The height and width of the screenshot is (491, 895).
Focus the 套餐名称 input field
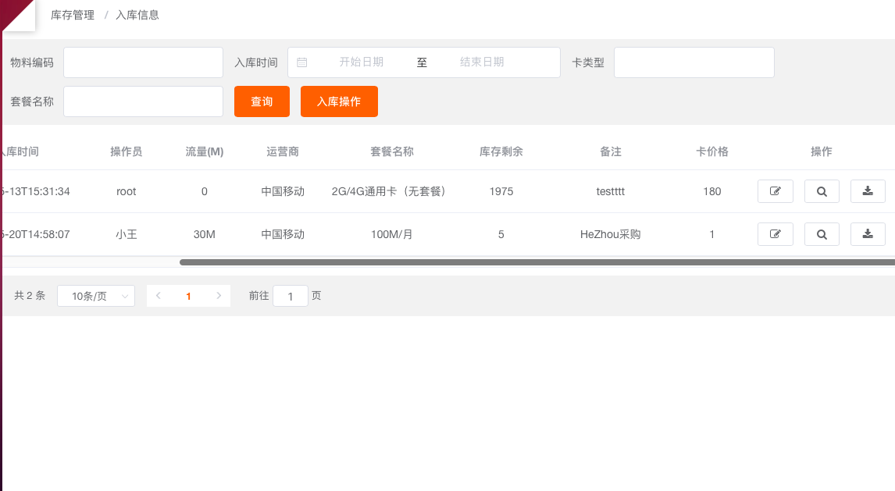click(143, 101)
